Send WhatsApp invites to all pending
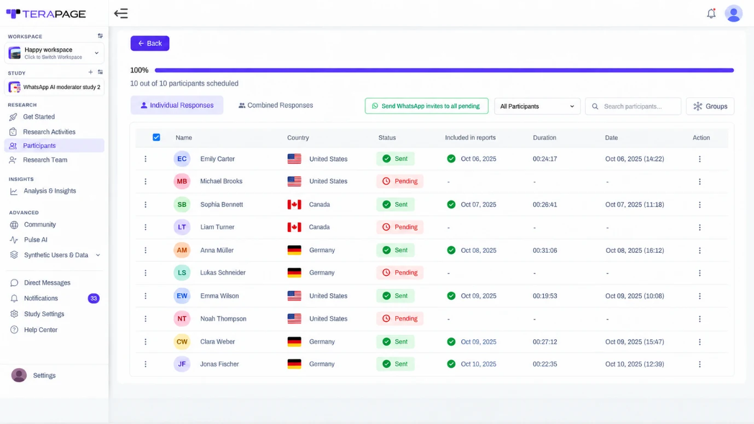Viewport: 754px width, 424px height. click(x=426, y=106)
